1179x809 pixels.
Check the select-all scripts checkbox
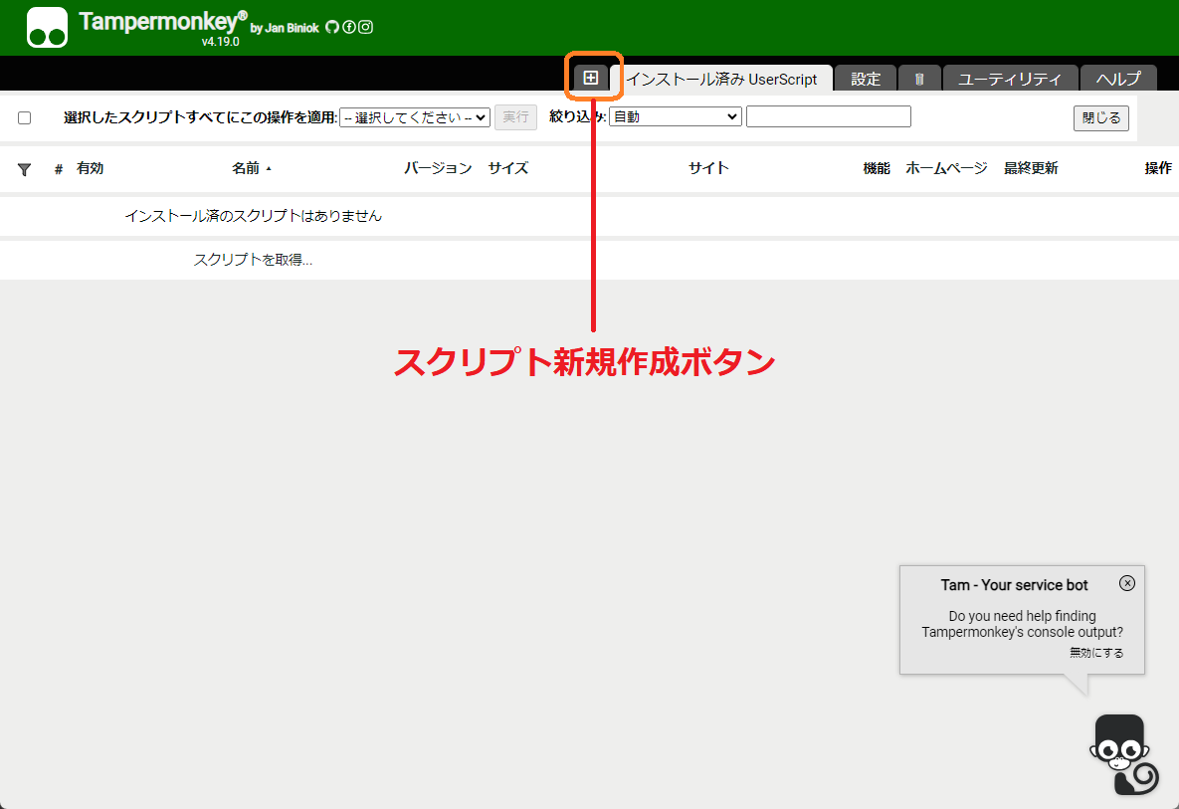[24, 116]
